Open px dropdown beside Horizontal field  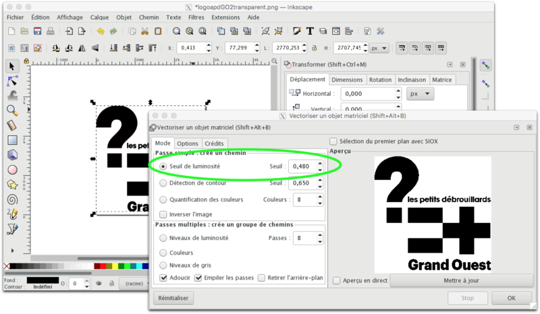pos(420,94)
